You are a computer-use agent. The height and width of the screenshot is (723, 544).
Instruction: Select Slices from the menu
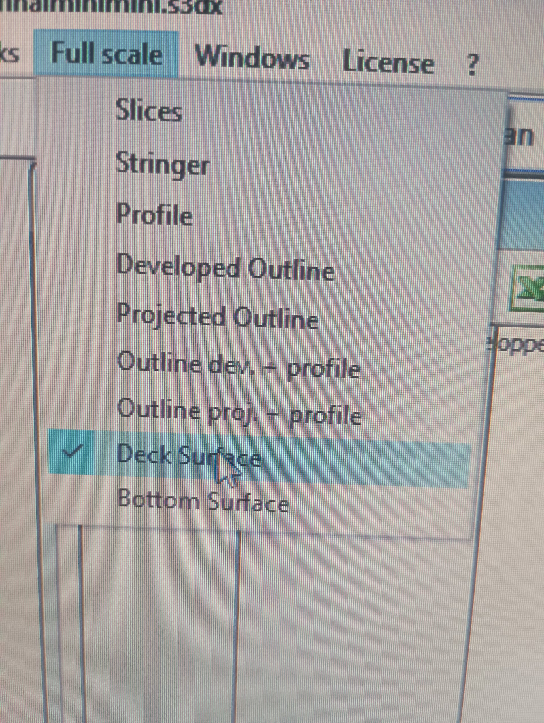point(148,111)
